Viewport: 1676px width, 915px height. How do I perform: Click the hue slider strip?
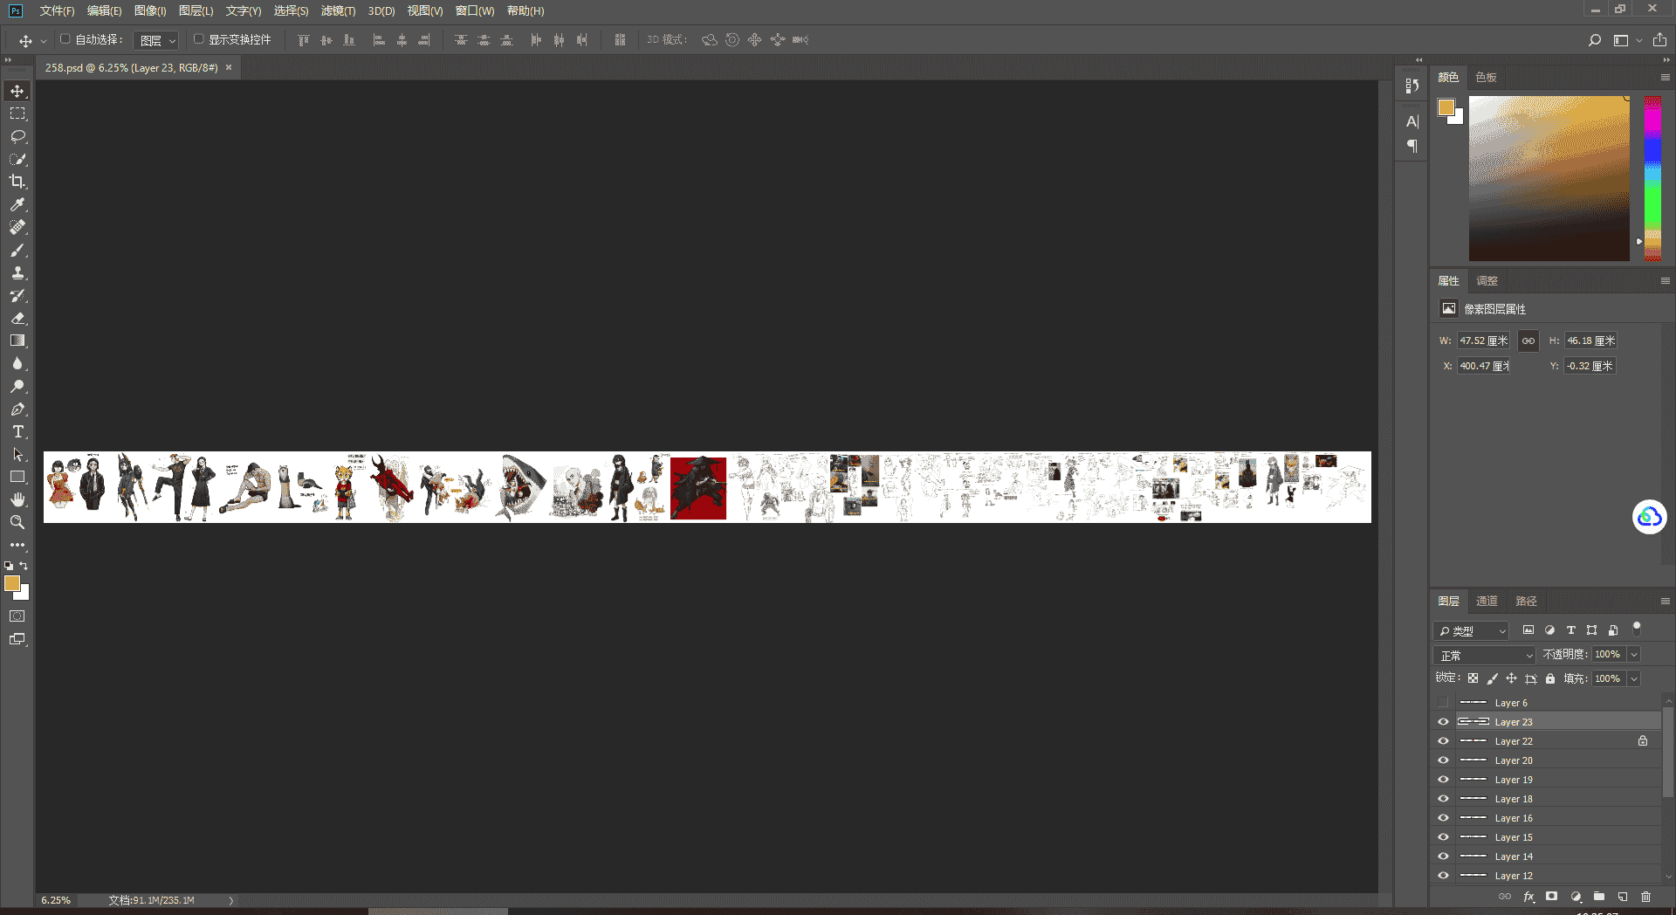pos(1652,178)
